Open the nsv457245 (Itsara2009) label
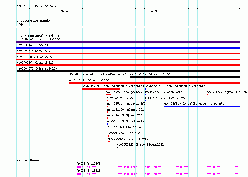Screen dimensions: 248x177 (x=35, y=57)
